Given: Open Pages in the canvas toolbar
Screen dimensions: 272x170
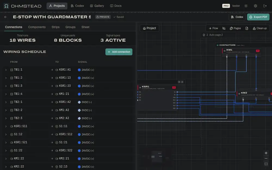Looking at the screenshot, I should pyautogui.click(x=235, y=28).
